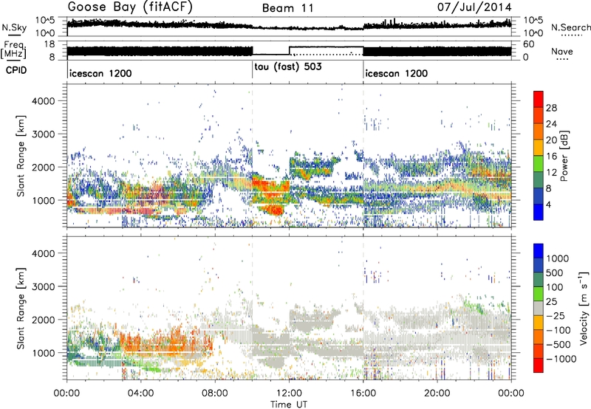Click the "Nave" legend label

[562, 51]
